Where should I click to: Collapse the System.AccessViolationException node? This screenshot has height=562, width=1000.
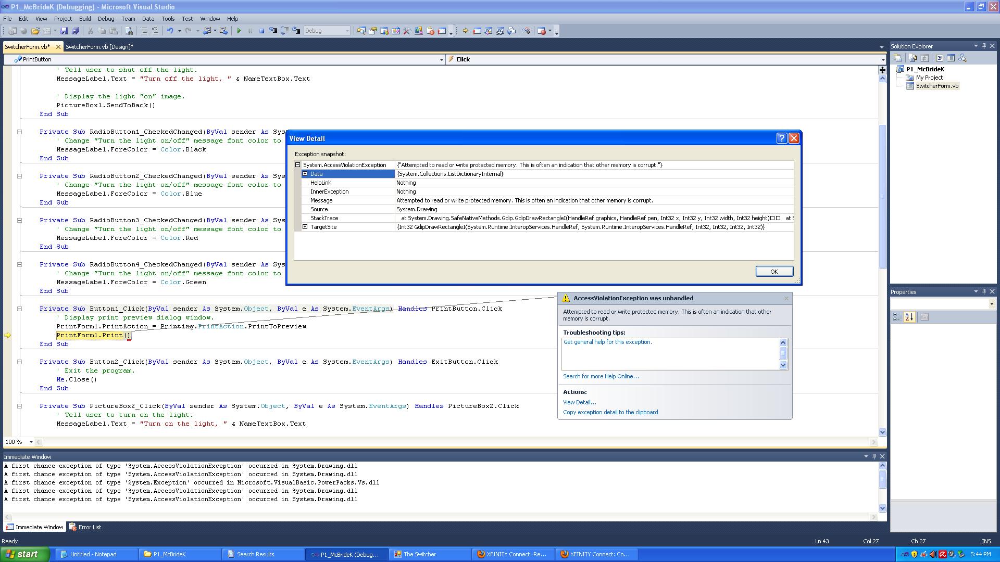click(x=298, y=165)
